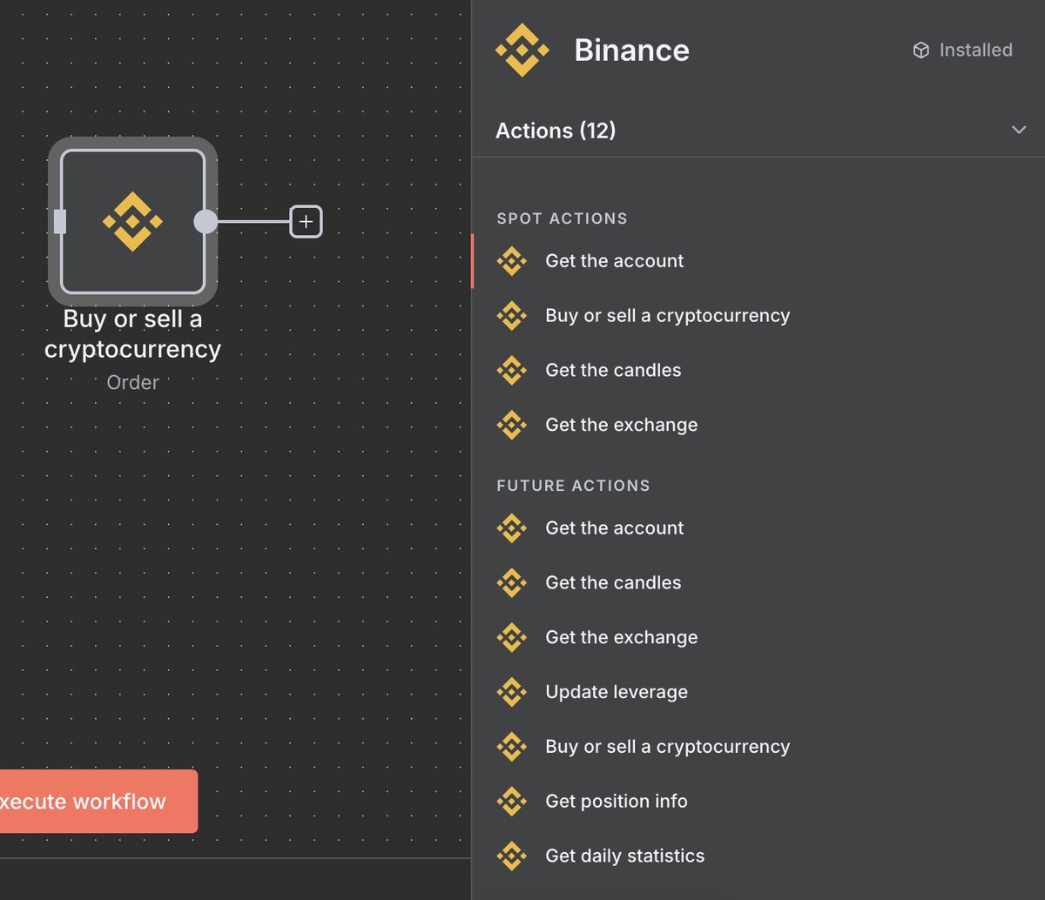Select Spot action Buy or sell a cryptocurrency
The height and width of the screenshot is (900, 1045).
tap(758, 316)
